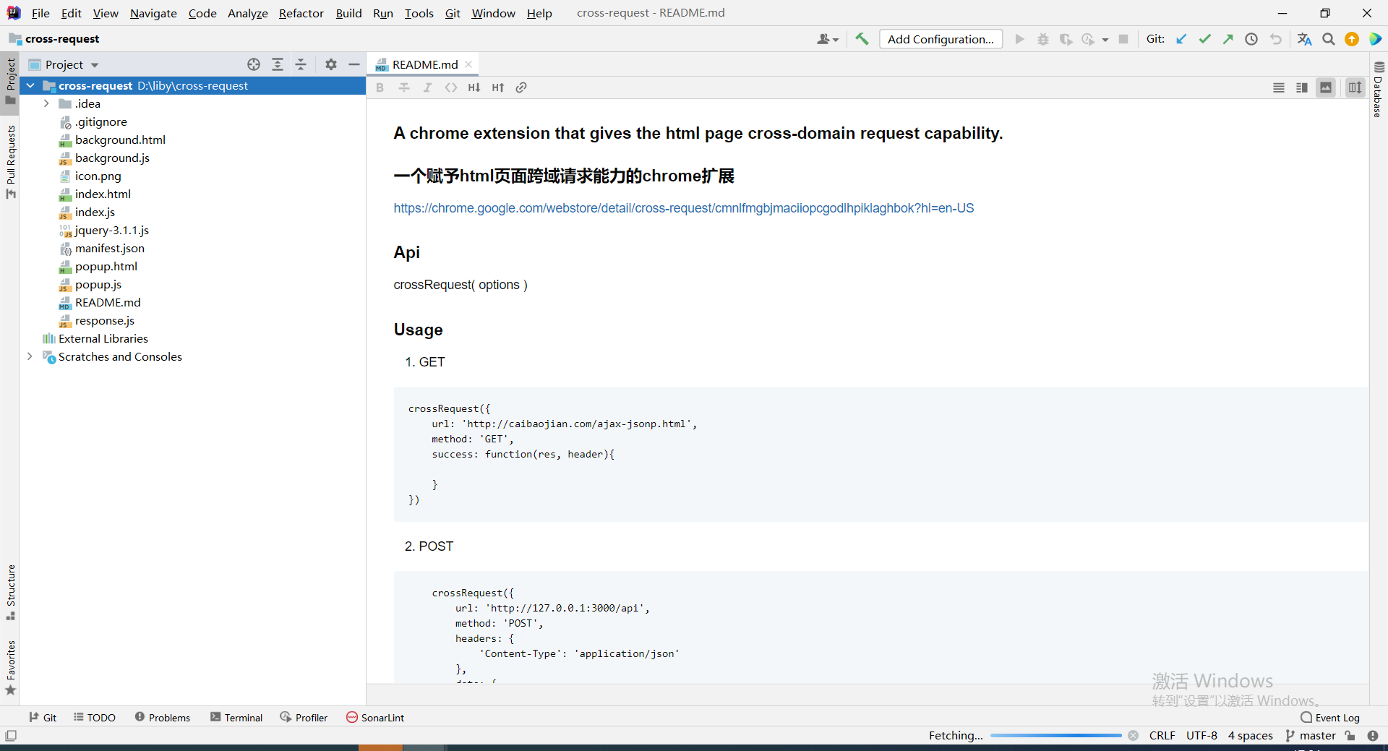Open the Project panel settings gear
This screenshot has height=751, width=1388.
click(x=330, y=64)
